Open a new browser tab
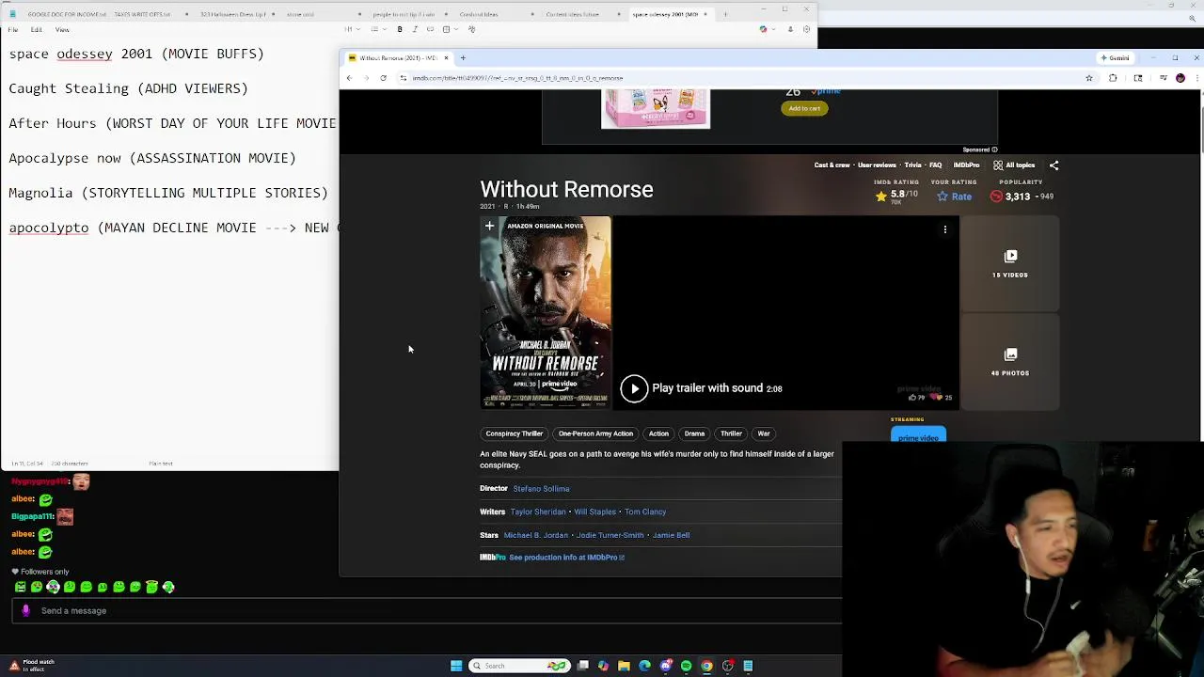Screen dimensions: 1204x677 [x=463, y=58]
